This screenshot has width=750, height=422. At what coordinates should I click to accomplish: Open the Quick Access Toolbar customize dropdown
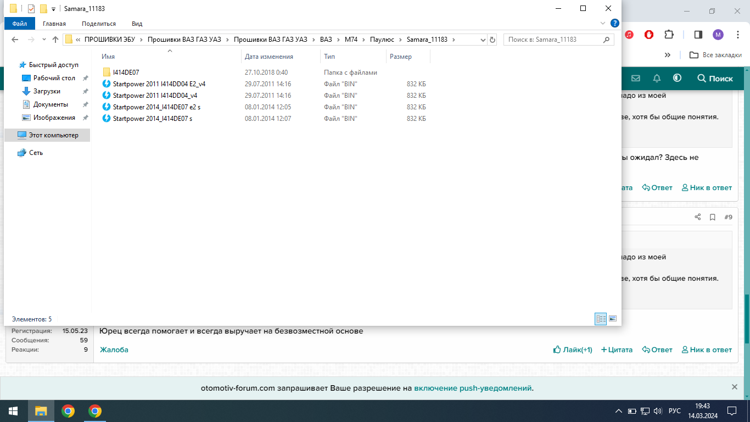click(x=53, y=9)
